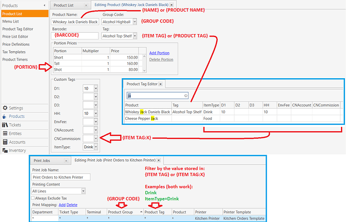
Task: Select Cheese Pepper Jack row
Action: tap(232, 119)
